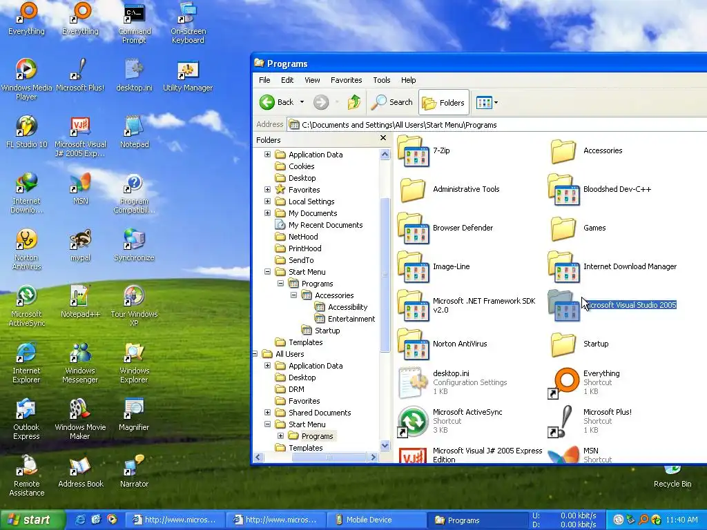Select Accessibility in the folder tree

[x=341, y=307]
